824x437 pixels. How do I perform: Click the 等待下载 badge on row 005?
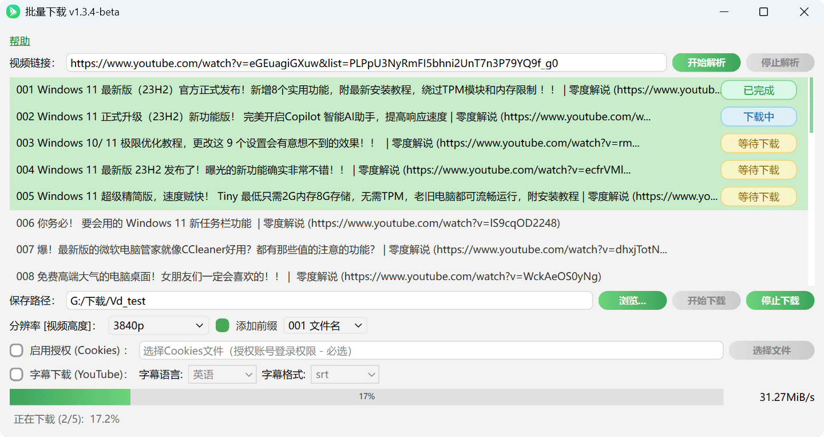[x=758, y=197]
